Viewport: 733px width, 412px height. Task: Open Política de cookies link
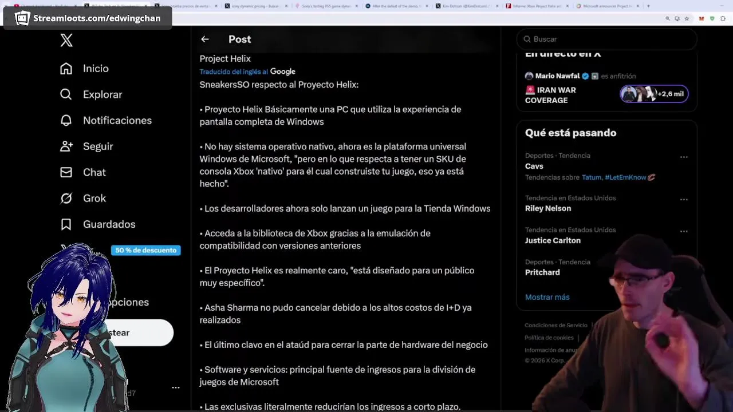point(549,338)
